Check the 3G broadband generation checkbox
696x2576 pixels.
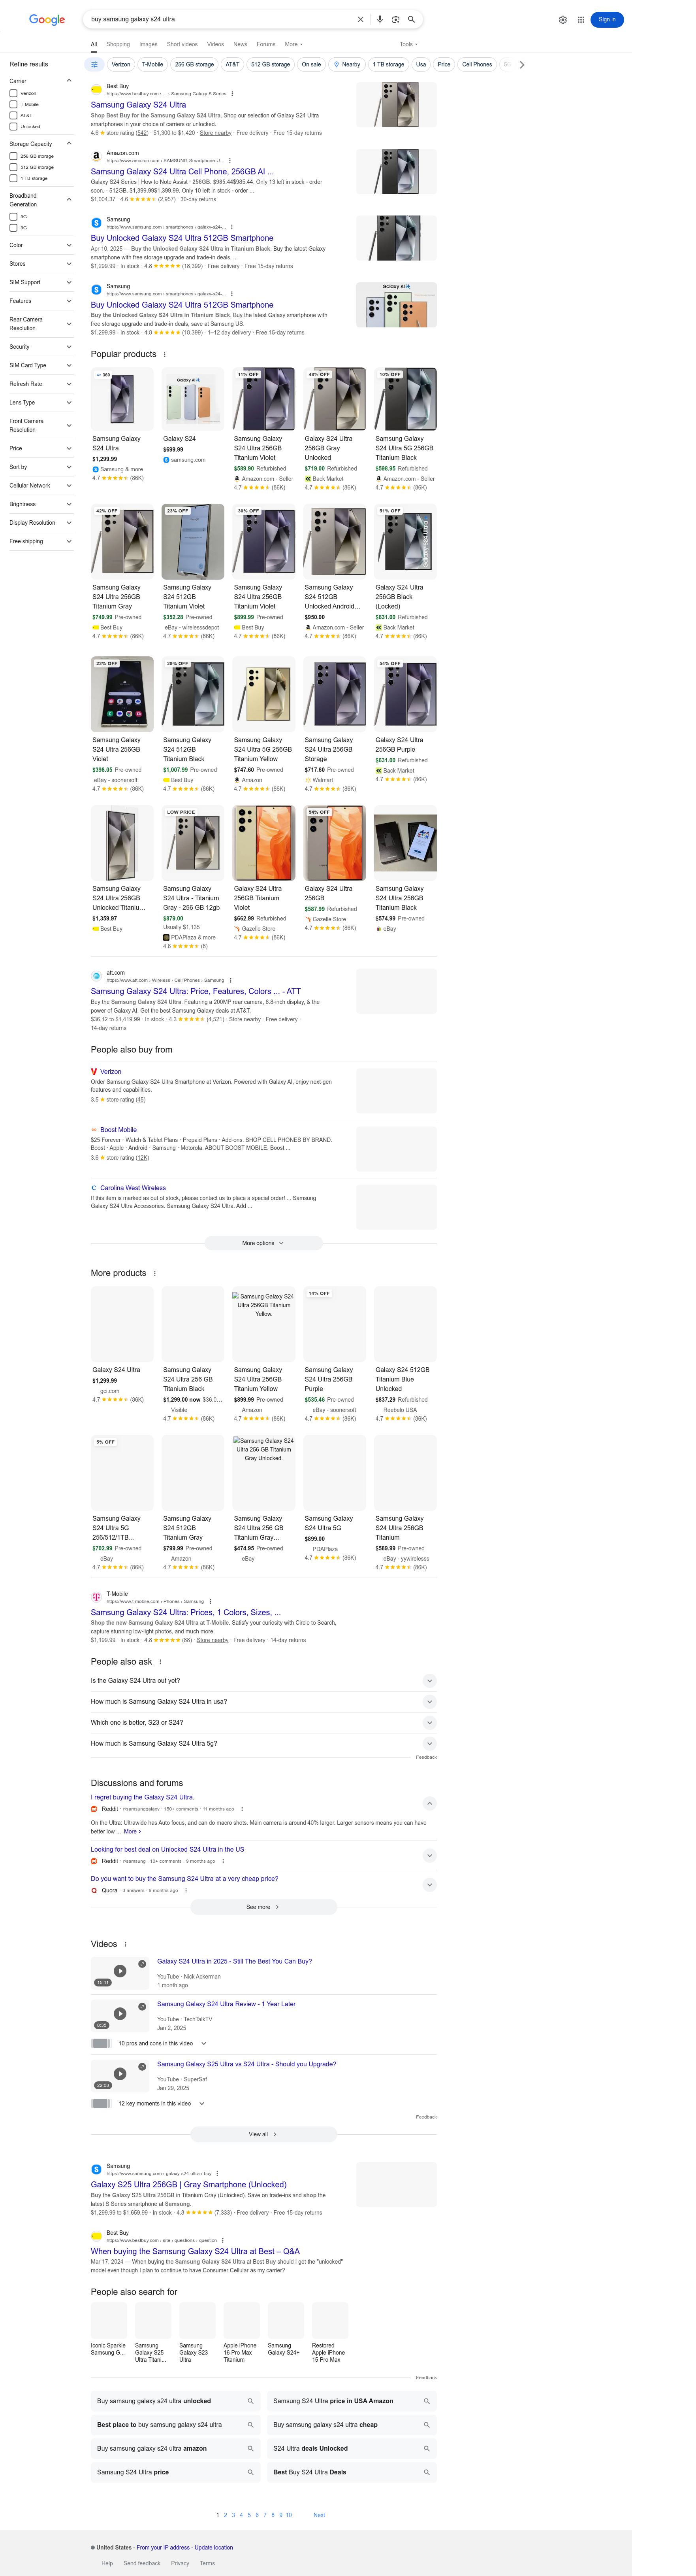coord(13,228)
